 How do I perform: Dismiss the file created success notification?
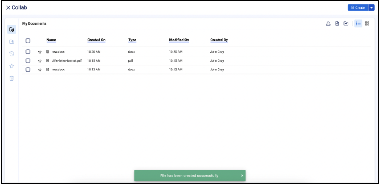click(x=242, y=176)
